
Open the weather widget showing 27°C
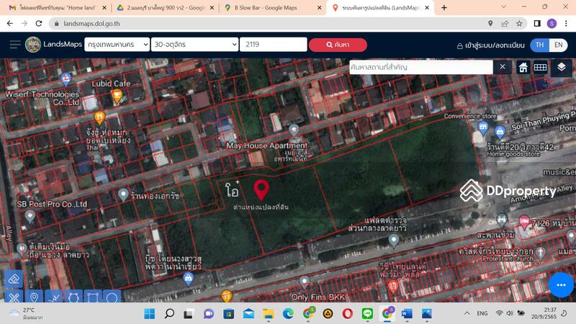pyautogui.click(x=26, y=313)
